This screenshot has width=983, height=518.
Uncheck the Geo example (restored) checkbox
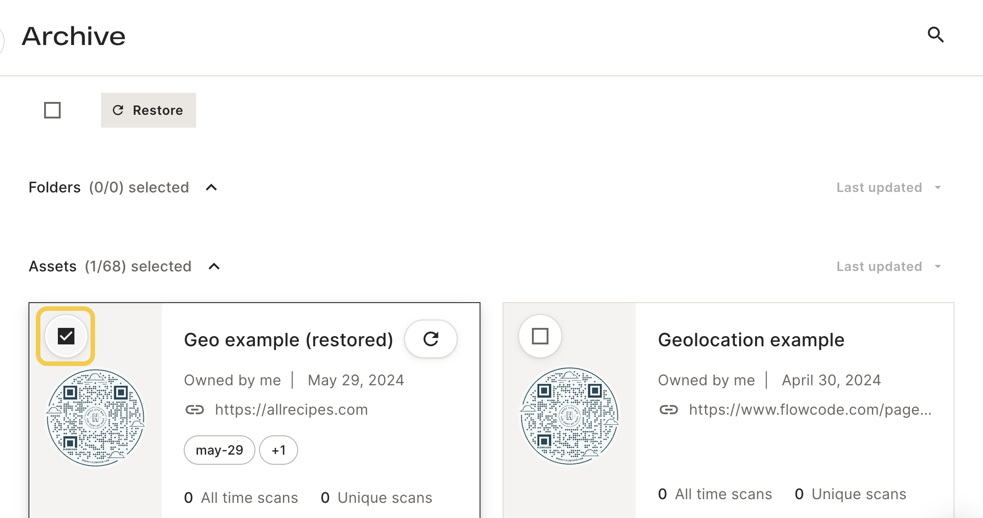[x=66, y=336]
